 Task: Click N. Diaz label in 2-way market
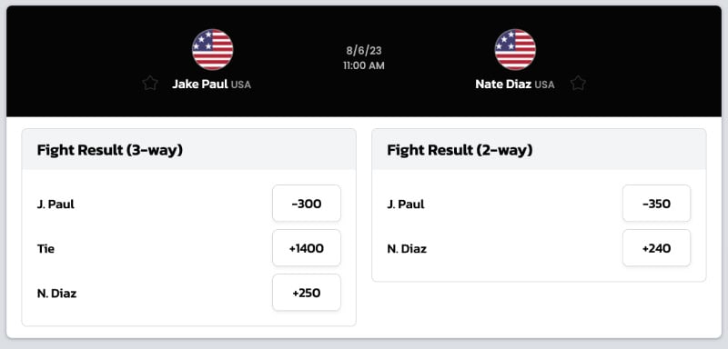tap(407, 249)
